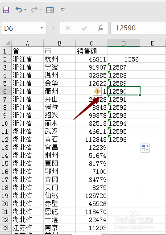Click cell containing 绍兴

tap(59, 115)
